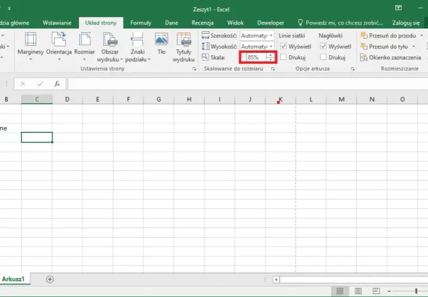
Task: Click the cancel X in formula bar
Action: [x=23, y=84]
